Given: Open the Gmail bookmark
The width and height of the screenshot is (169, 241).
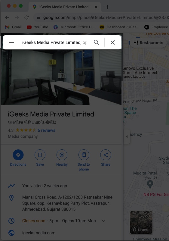Looking at the screenshot, I should (x=13, y=27).
